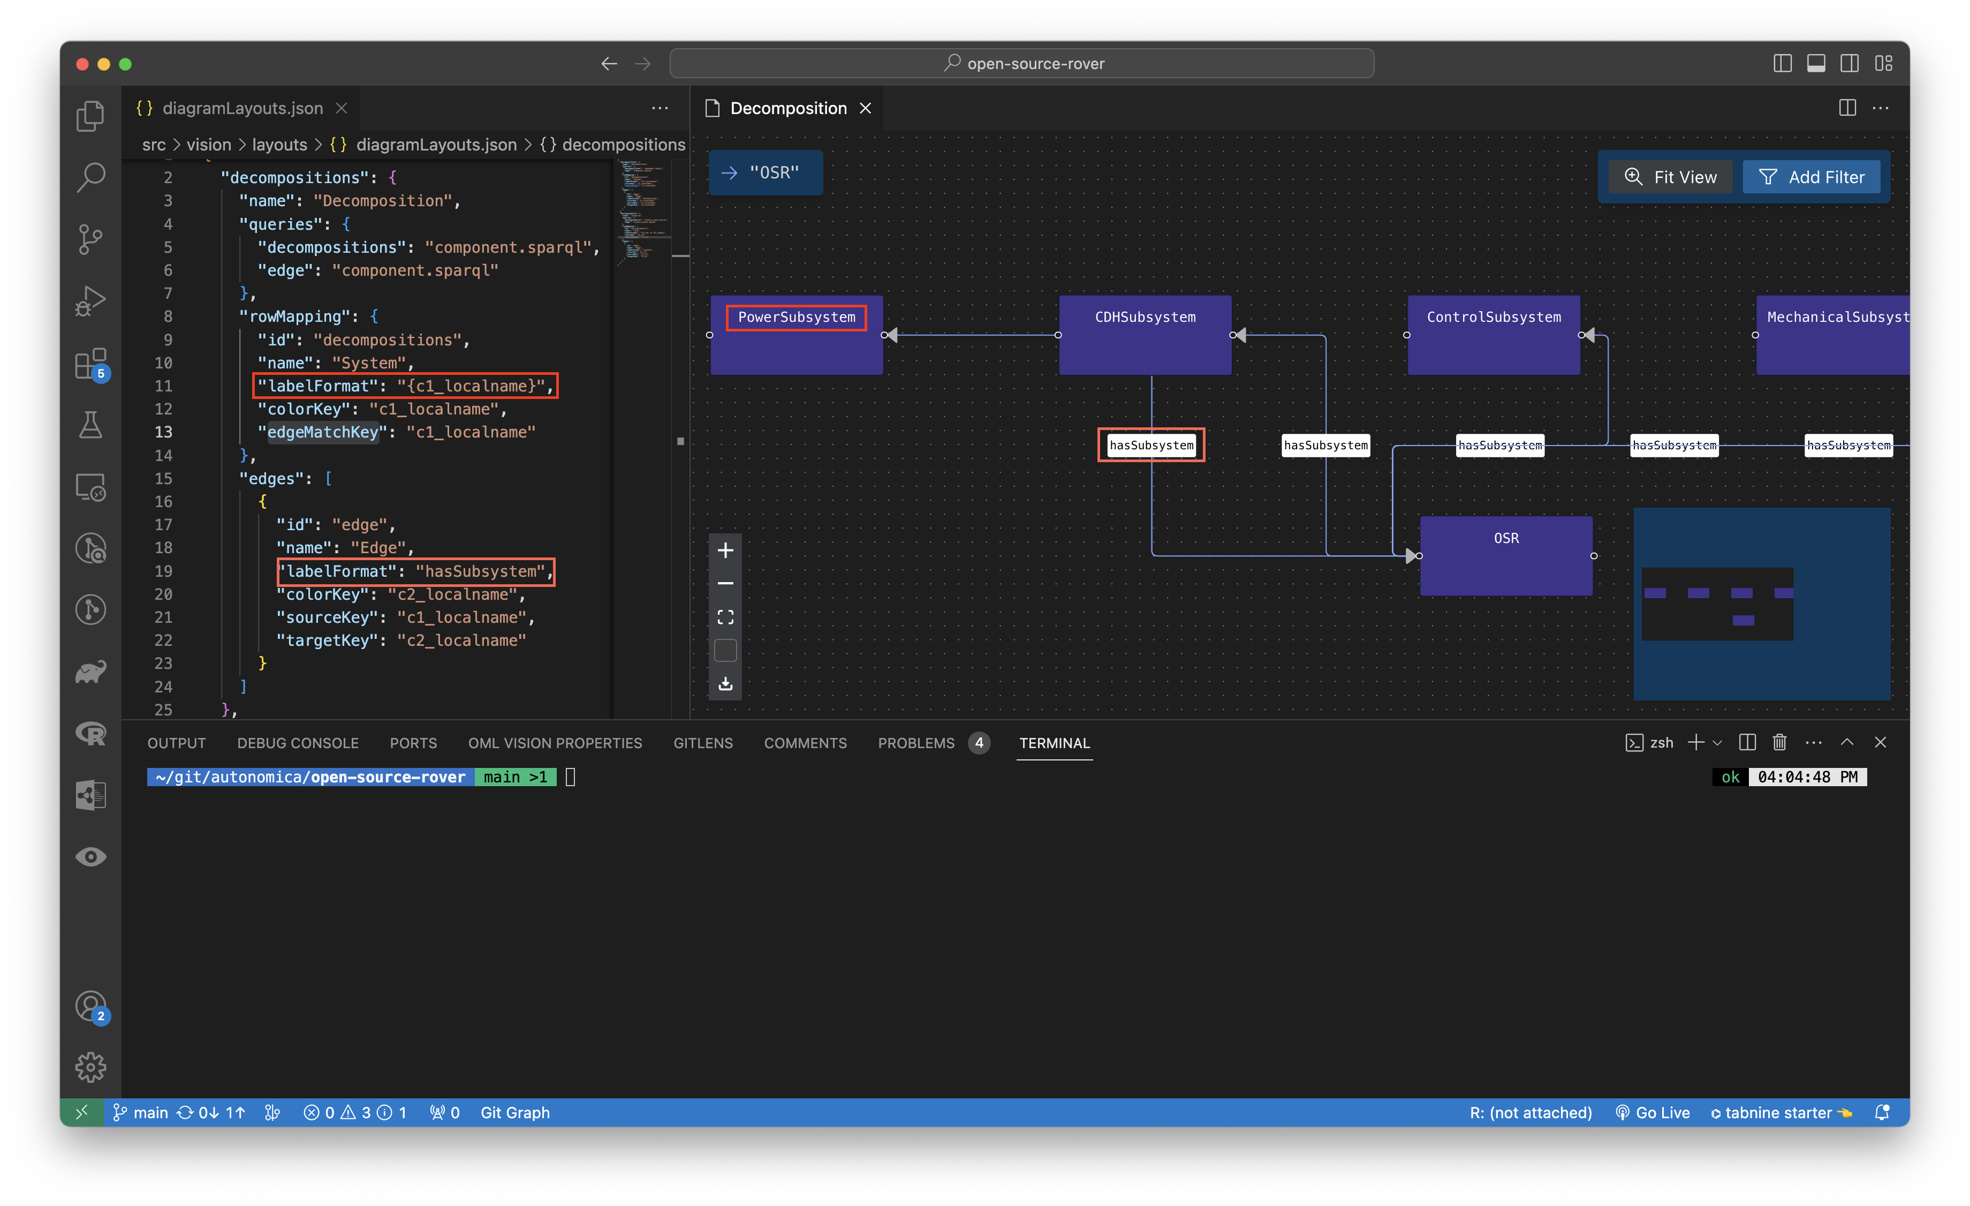Expand the decompositions breadcrumb
This screenshot has width=1970, height=1206.
click(613, 144)
